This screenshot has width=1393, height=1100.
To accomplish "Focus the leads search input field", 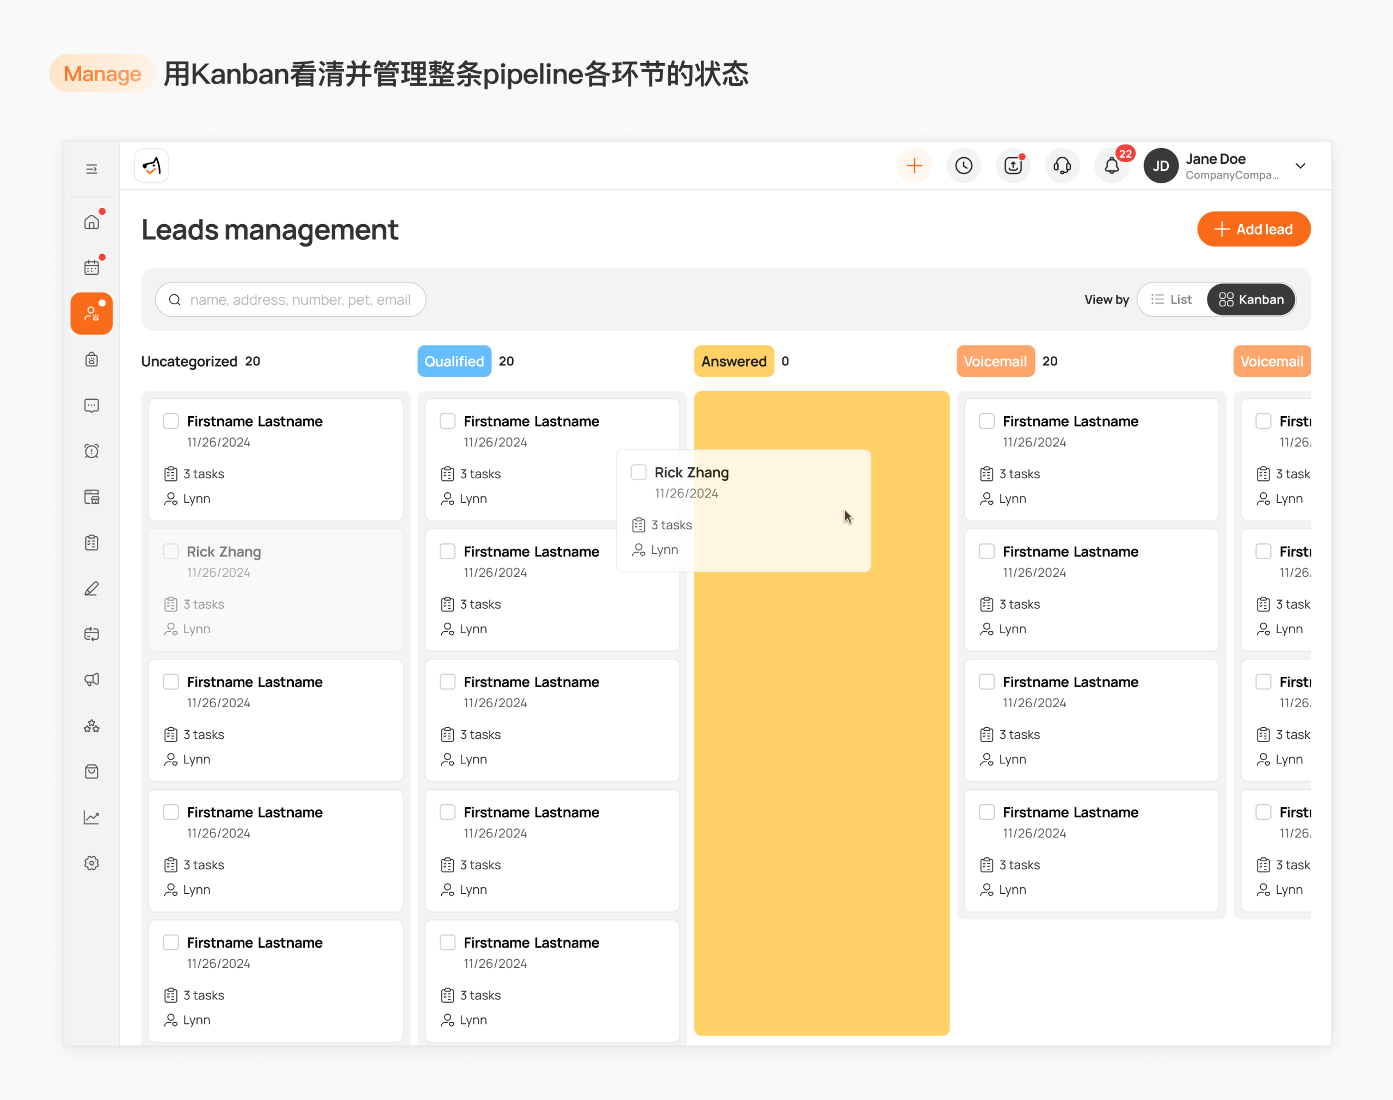I will coord(291,299).
